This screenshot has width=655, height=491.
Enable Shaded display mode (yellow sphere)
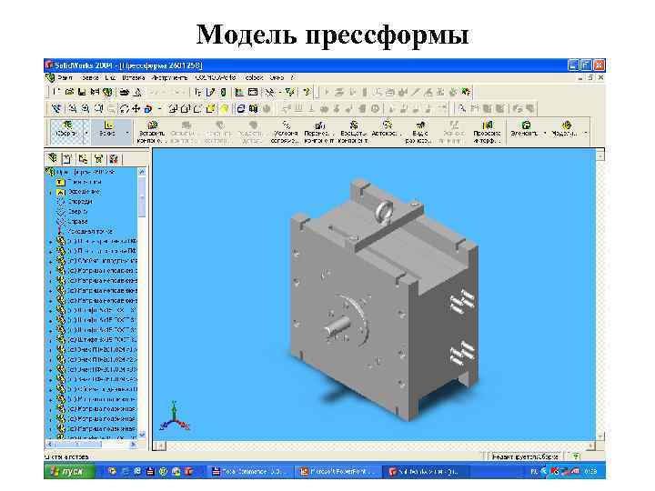[225, 109]
